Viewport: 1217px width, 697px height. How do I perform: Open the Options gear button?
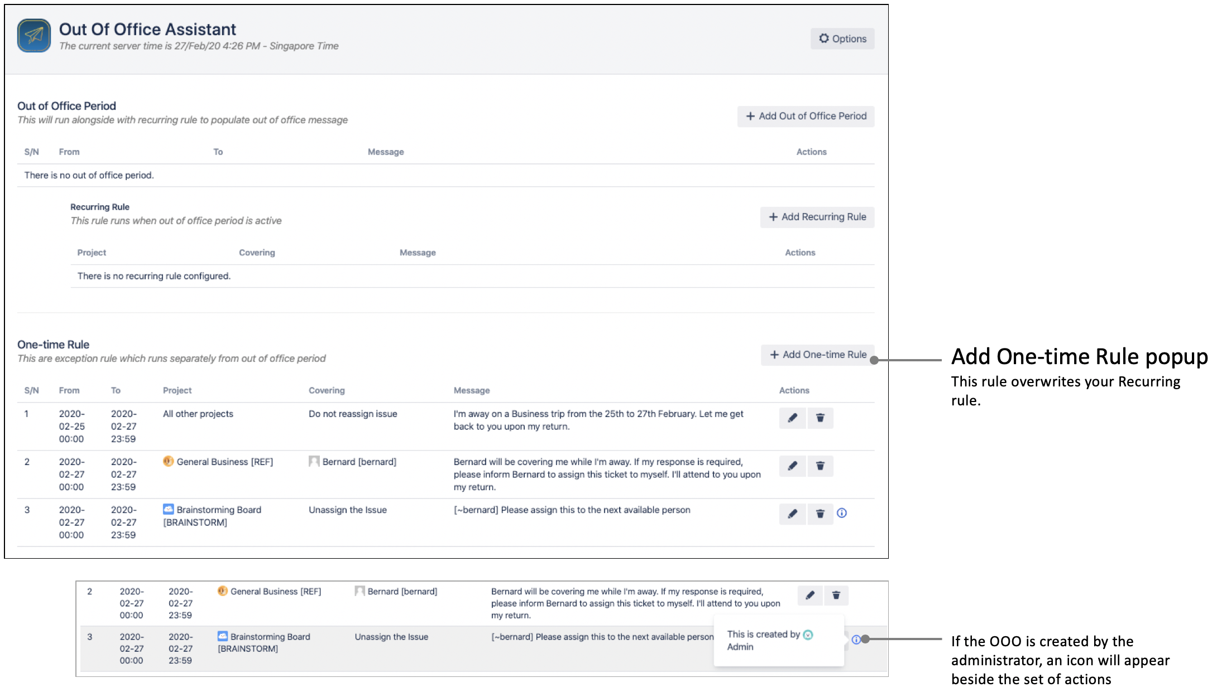(x=842, y=39)
